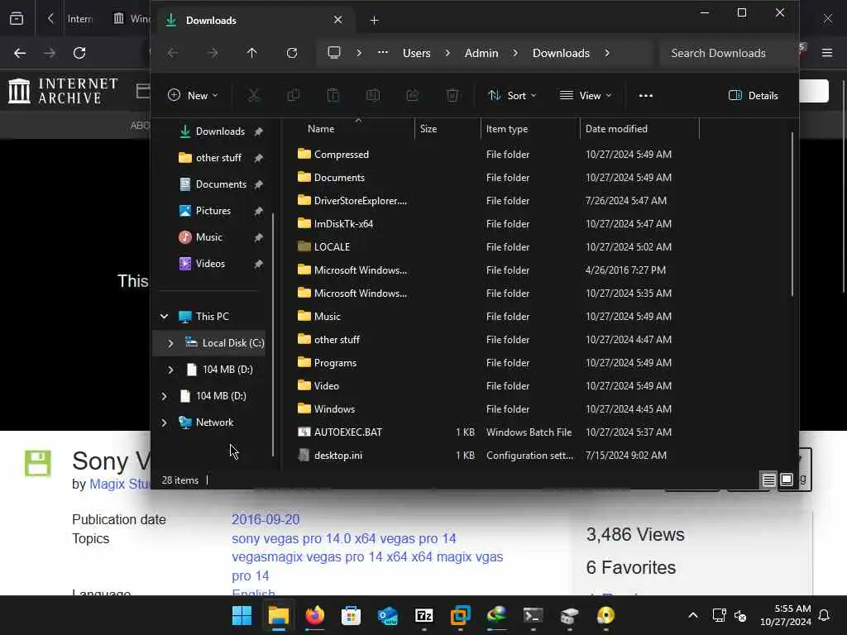Click the Internet Archive logo
847x635 pixels.
point(64,90)
